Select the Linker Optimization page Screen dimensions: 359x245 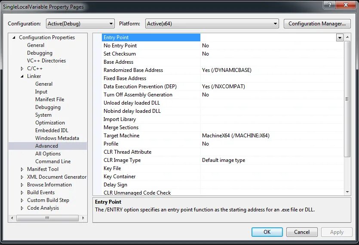(50, 123)
